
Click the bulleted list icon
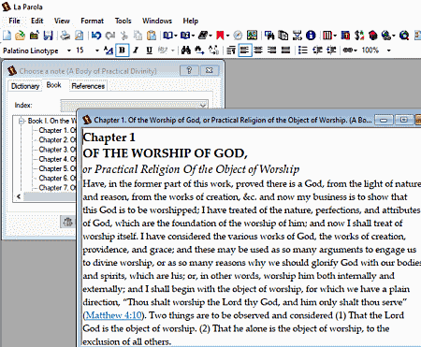pos(303,51)
